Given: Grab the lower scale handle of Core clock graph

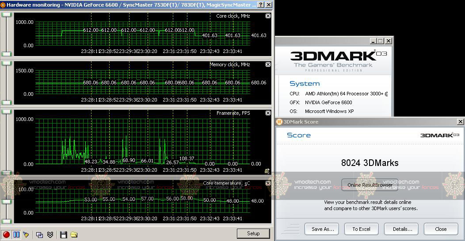Looking at the screenshot, I should click(x=7, y=54).
